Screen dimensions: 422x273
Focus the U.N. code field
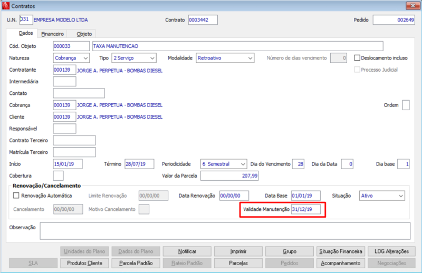pyautogui.click(x=26, y=19)
